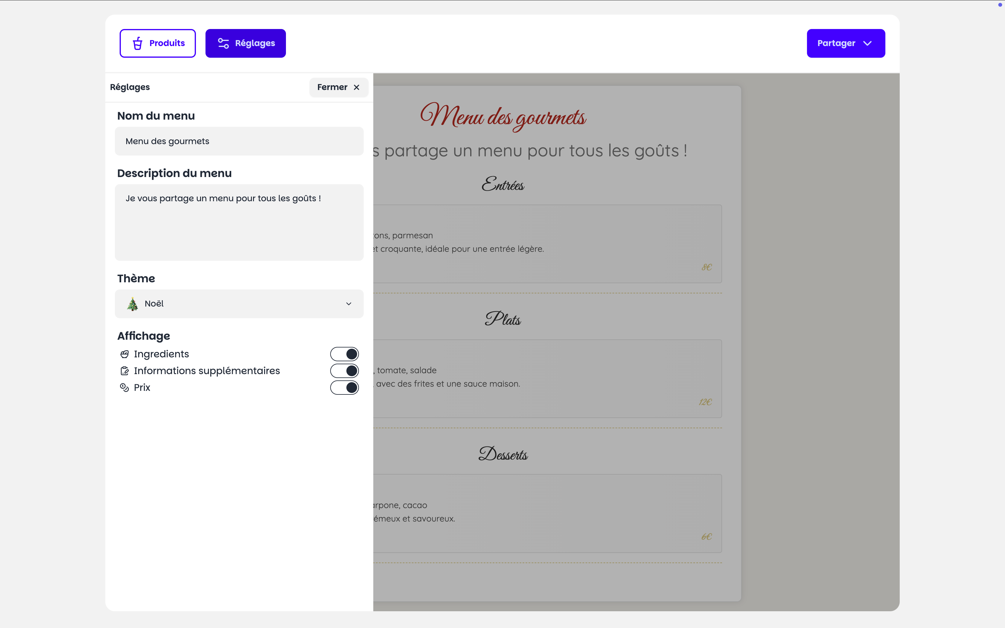Image resolution: width=1005 pixels, height=628 pixels.
Task: Click the cup icon in Produits
Action: tap(138, 43)
